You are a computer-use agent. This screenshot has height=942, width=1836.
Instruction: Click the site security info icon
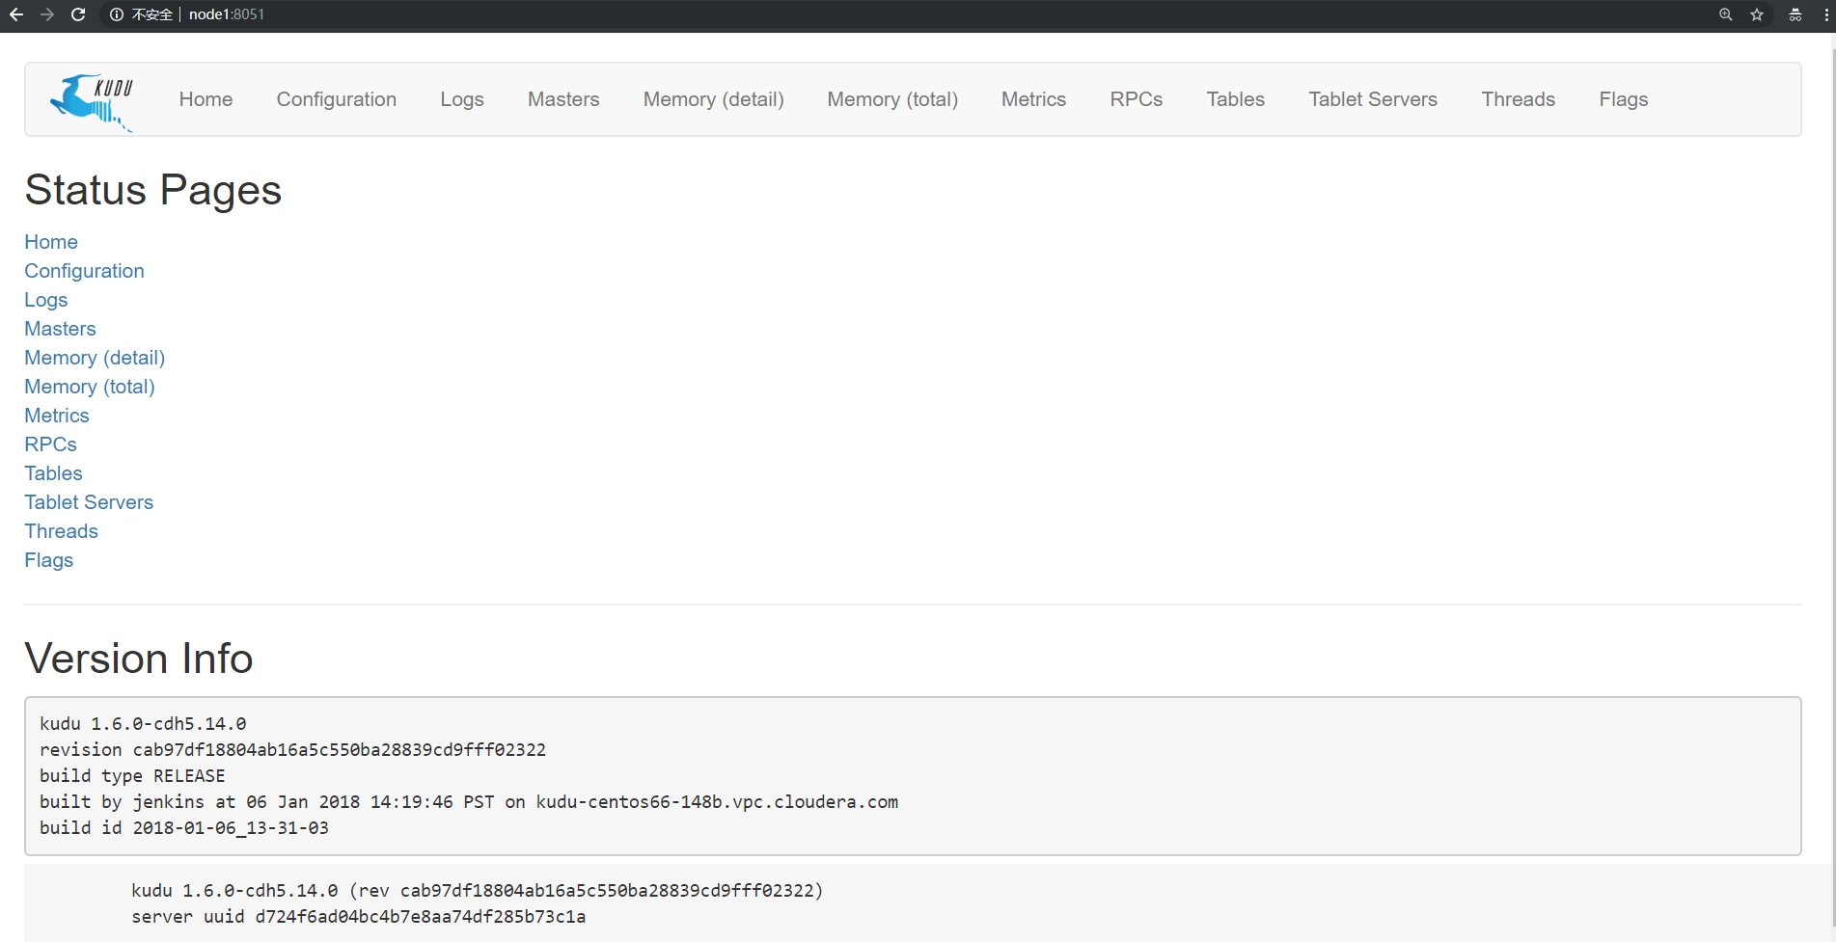117,14
